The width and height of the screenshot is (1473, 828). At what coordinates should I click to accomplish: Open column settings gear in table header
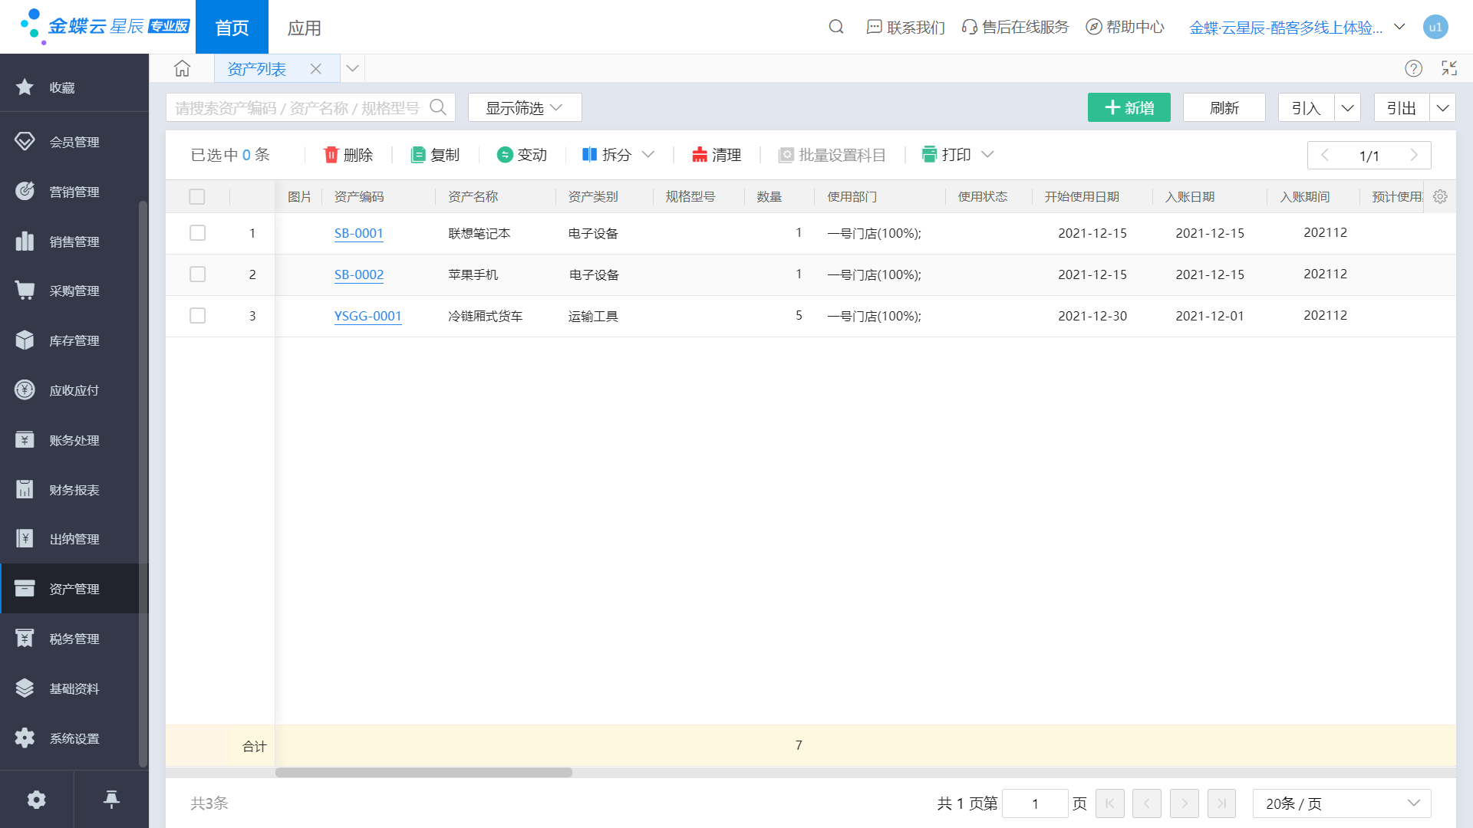1440,196
